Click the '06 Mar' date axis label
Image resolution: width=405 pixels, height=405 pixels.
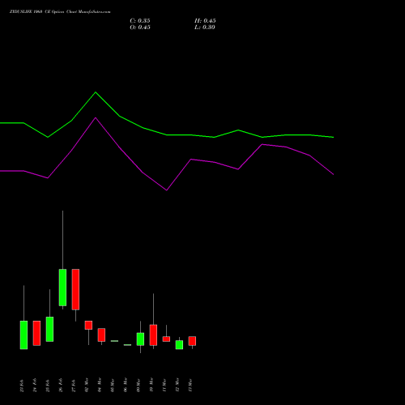tap(126, 385)
